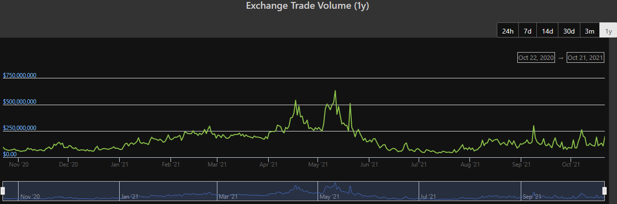The width and height of the screenshot is (617, 204).
Task: Edit the Oct 21, 2021 end date
Action: tap(585, 57)
